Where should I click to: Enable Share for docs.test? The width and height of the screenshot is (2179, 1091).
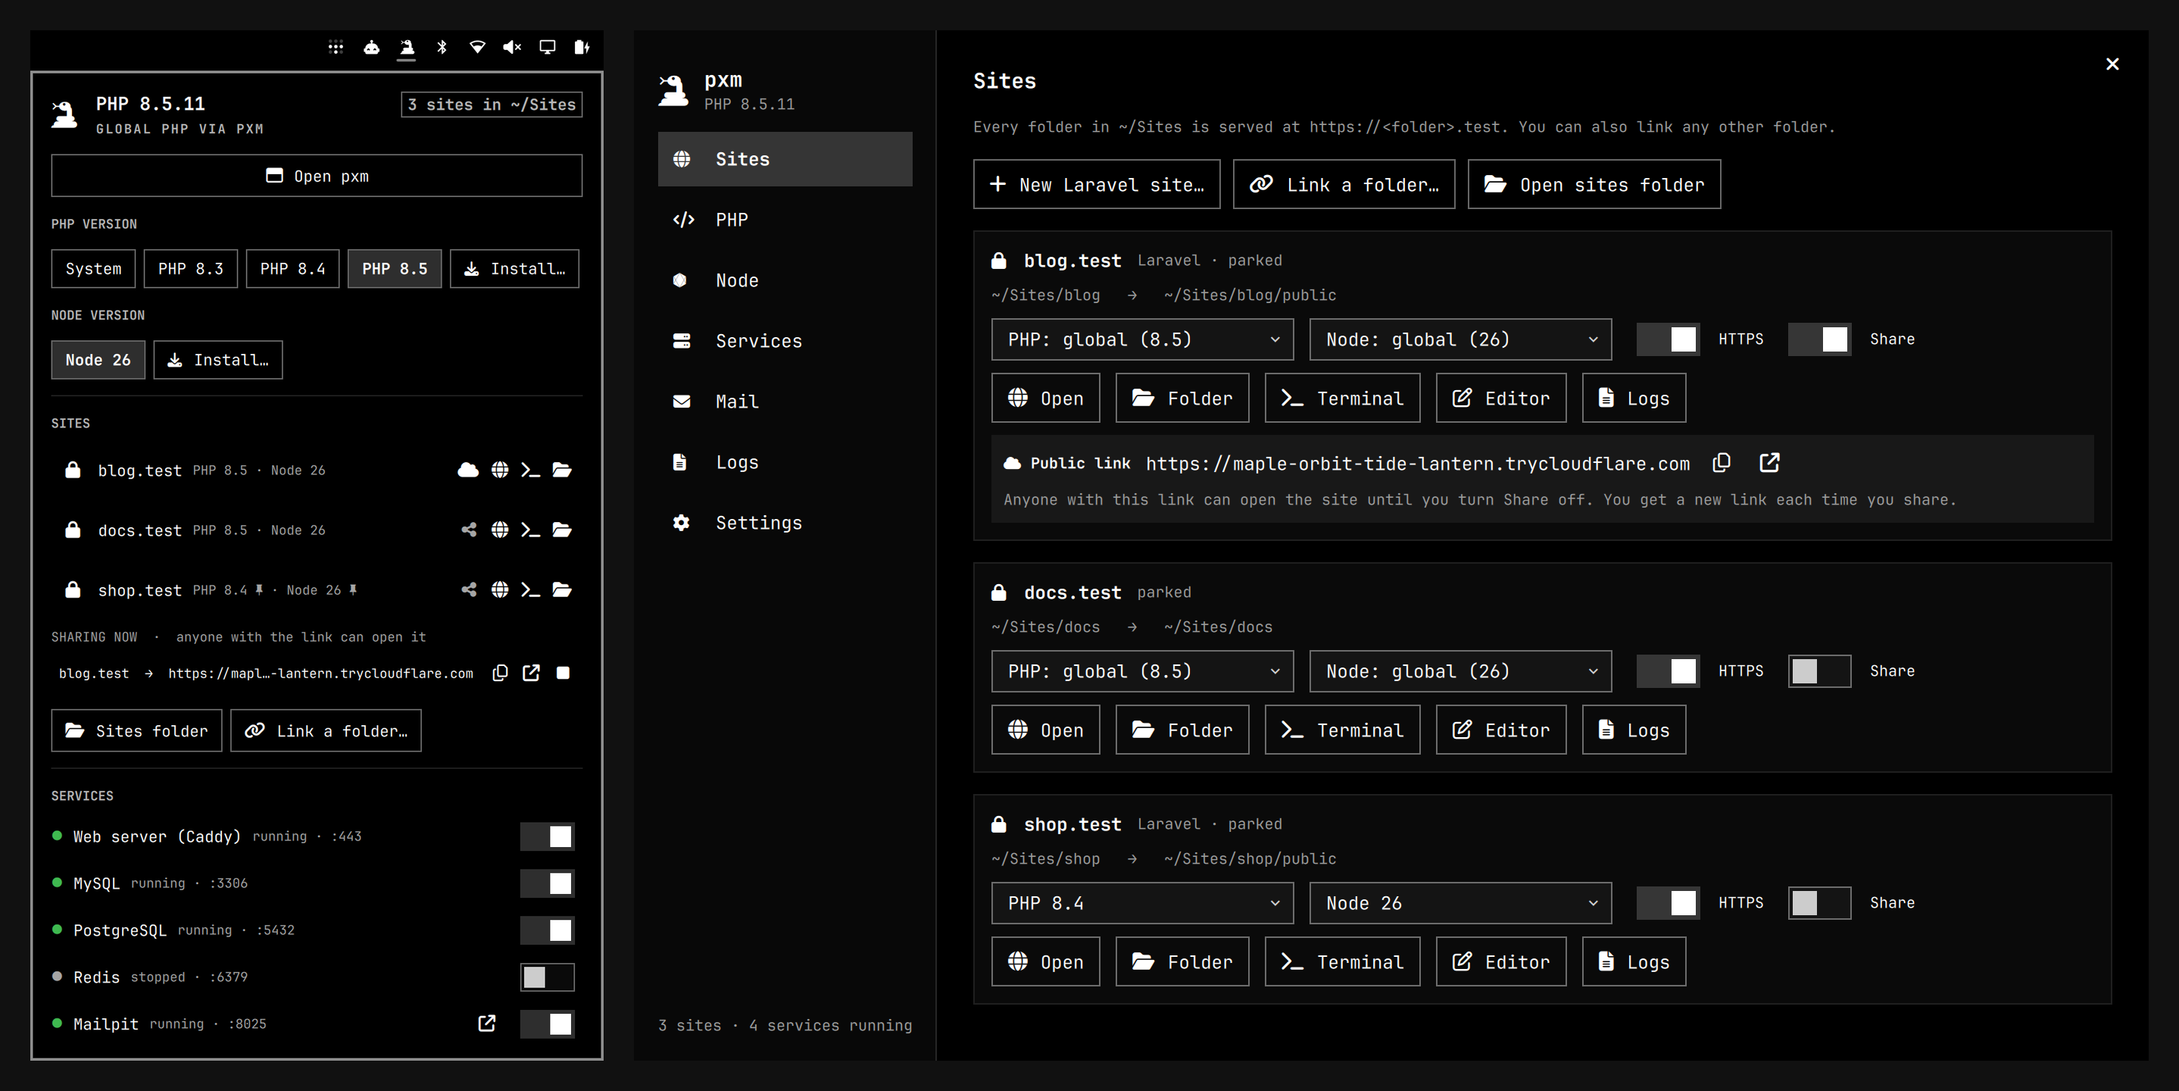point(1819,671)
